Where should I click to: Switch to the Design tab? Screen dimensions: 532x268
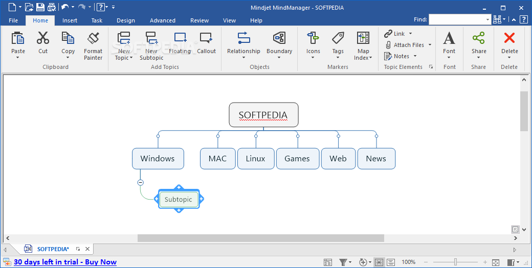point(126,20)
